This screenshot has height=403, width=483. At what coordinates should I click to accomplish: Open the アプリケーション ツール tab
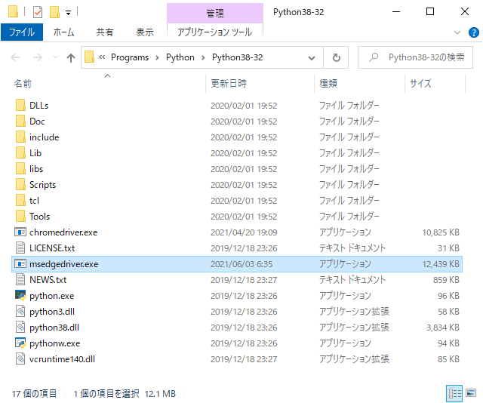tap(214, 32)
